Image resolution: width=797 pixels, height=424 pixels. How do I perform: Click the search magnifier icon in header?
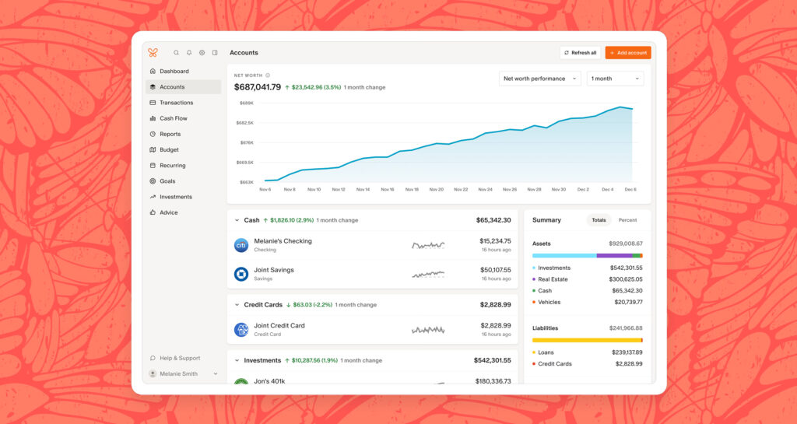(x=177, y=53)
